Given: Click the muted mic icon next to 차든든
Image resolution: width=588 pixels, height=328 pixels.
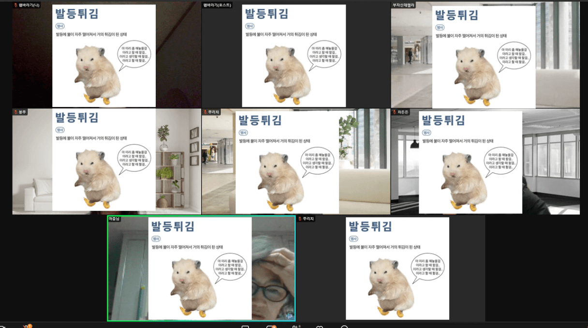Looking at the screenshot, I should (x=394, y=112).
